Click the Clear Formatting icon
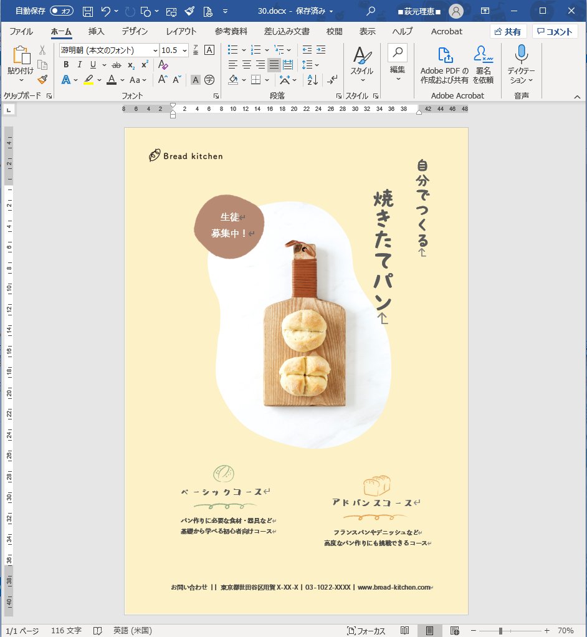The width and height of the screenshot is (587, 637). [163, 65]
